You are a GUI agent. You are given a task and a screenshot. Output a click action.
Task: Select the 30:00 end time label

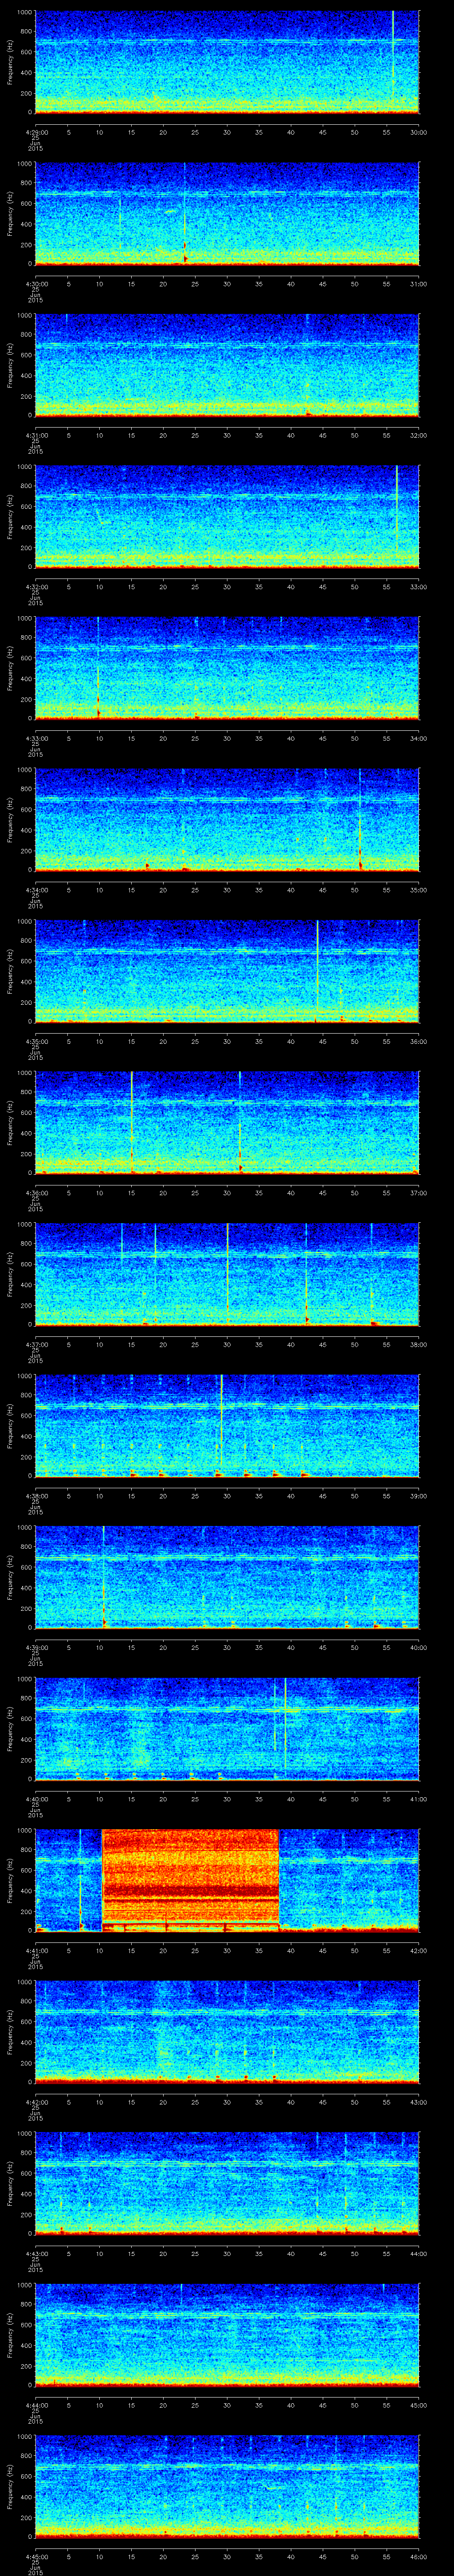pyautogui.click(x=418, y=132)
